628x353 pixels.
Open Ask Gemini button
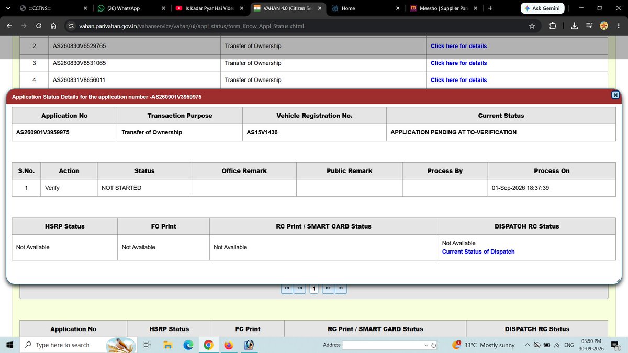coord(542,8)
